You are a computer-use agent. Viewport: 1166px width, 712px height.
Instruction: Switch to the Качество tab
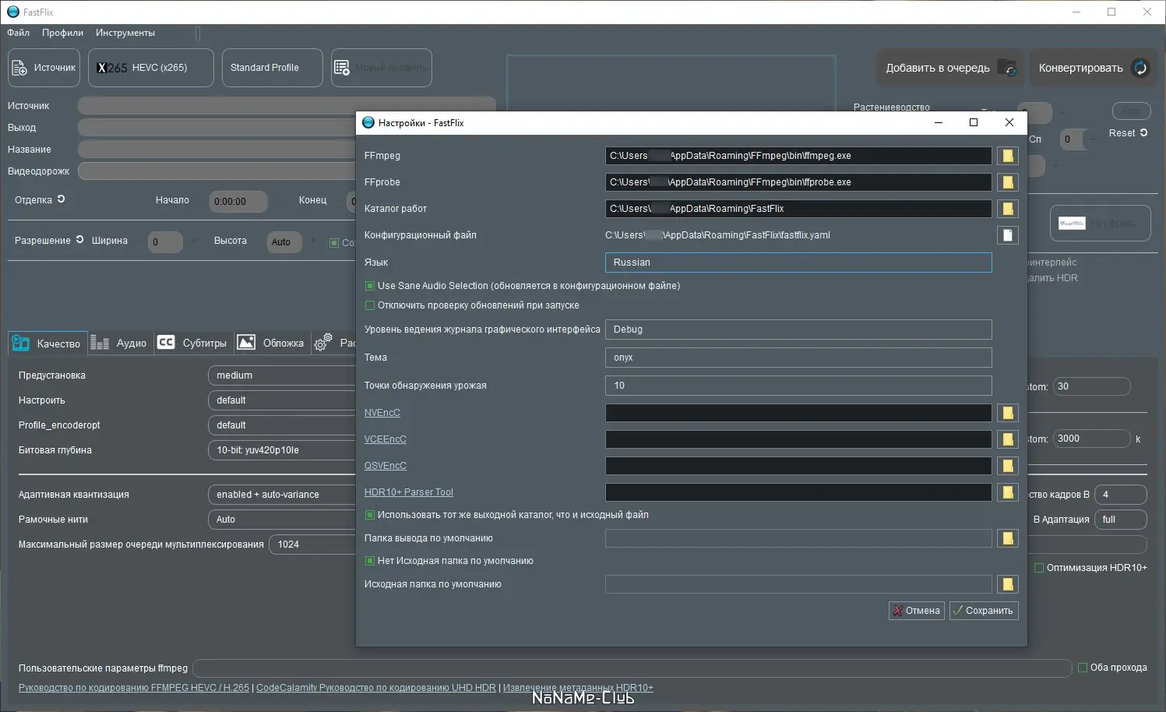coord(47,343)
